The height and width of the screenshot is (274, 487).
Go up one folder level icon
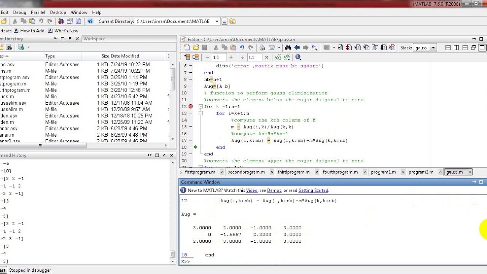[232, 21]
